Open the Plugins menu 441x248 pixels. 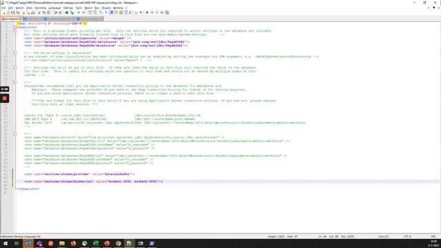pos(106,8)
